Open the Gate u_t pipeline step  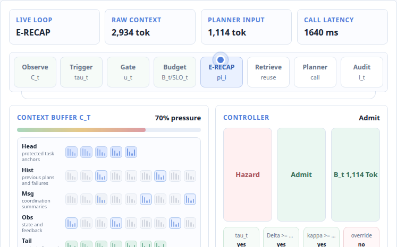128,72
